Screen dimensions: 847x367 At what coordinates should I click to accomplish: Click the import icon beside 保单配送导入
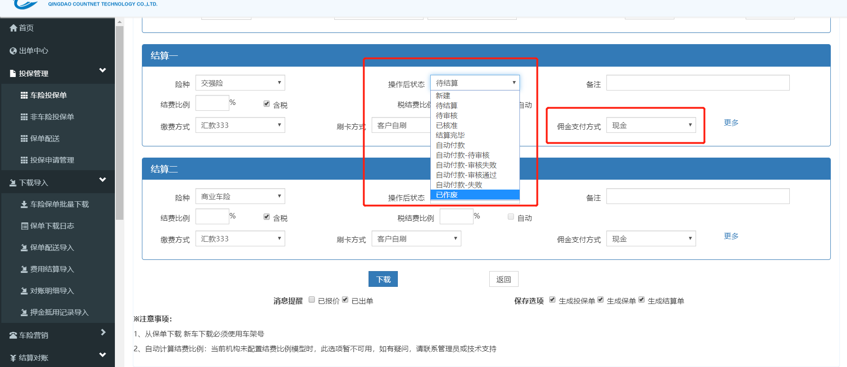point(24,248)
